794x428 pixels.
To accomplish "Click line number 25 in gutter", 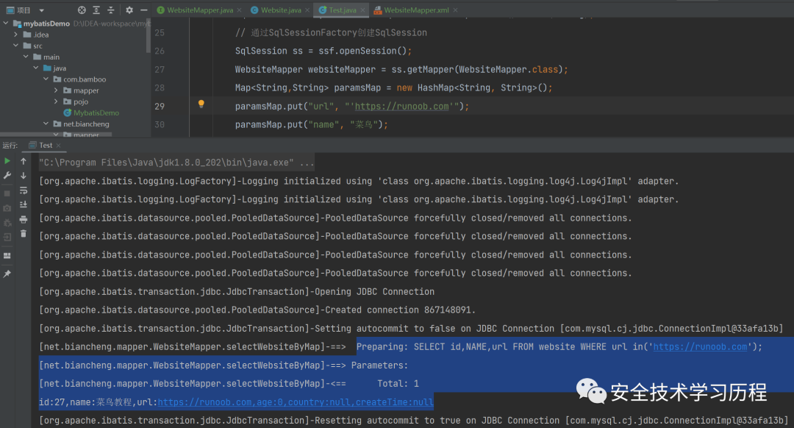I will [160, 33].
